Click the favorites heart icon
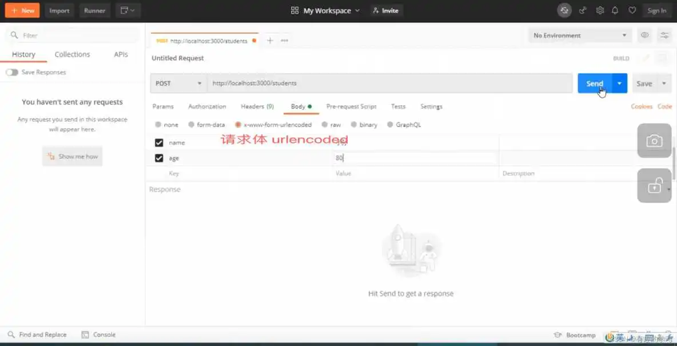This screenshot has height=346, width=677. (634, 10)
